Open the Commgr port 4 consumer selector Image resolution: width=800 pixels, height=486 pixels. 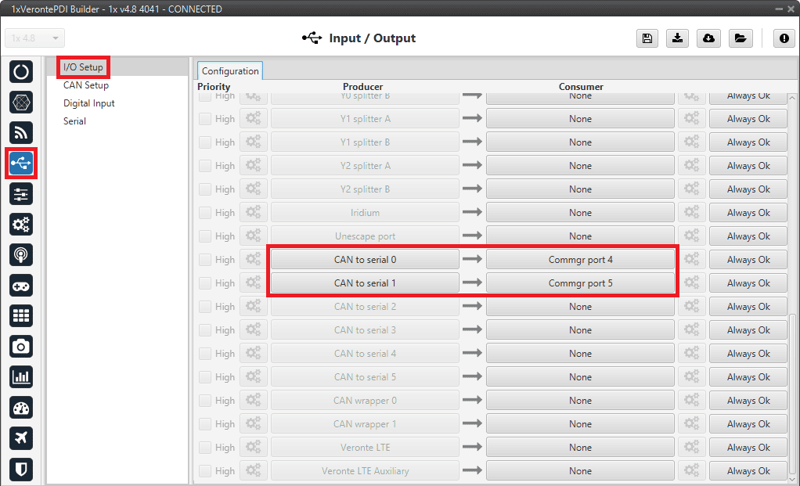click(x=580, y=260)
